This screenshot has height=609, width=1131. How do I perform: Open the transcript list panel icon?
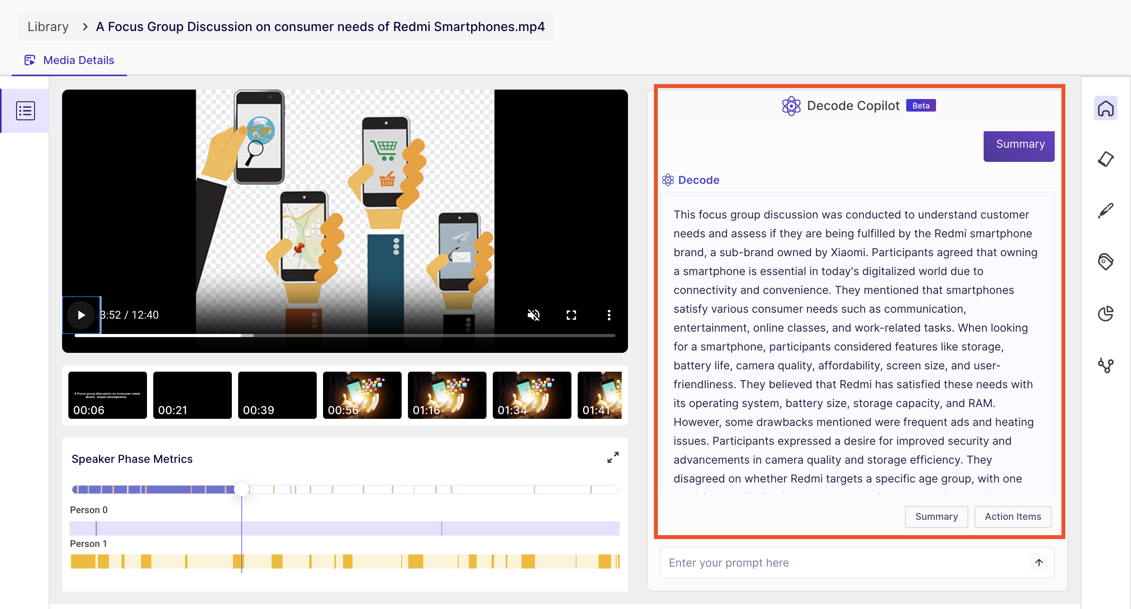[26, 111]
